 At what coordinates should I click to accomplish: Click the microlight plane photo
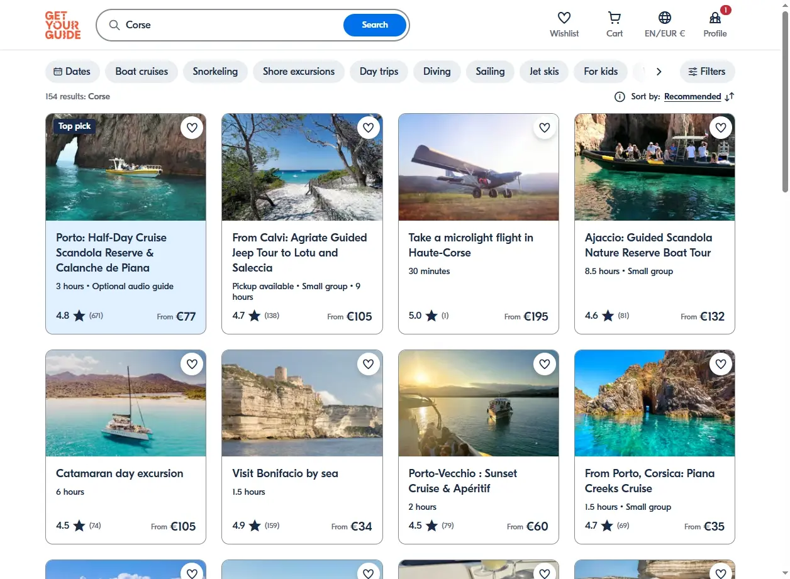tap(479, 167)
